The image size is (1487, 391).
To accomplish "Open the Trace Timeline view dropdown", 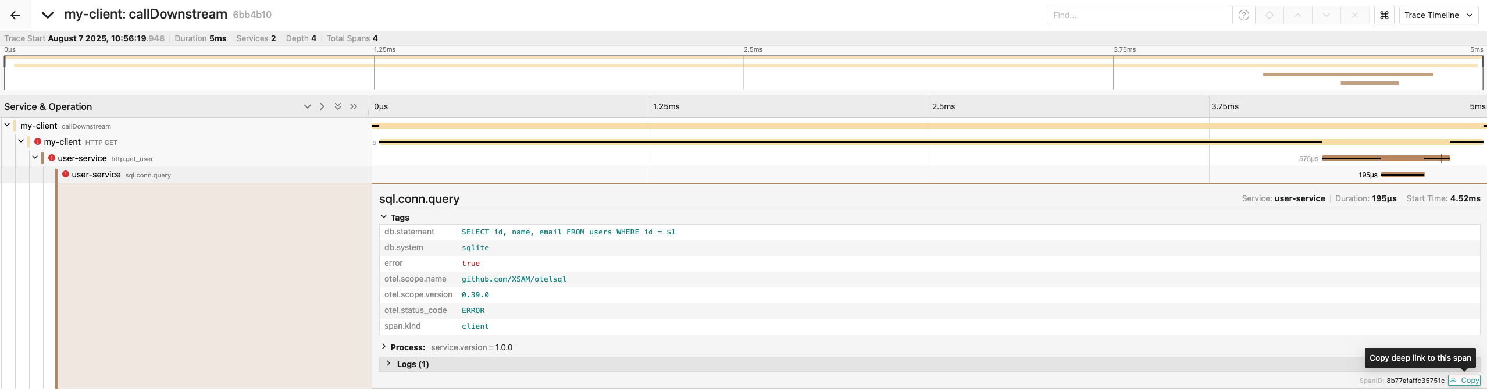I will [x=1438, y=15].
